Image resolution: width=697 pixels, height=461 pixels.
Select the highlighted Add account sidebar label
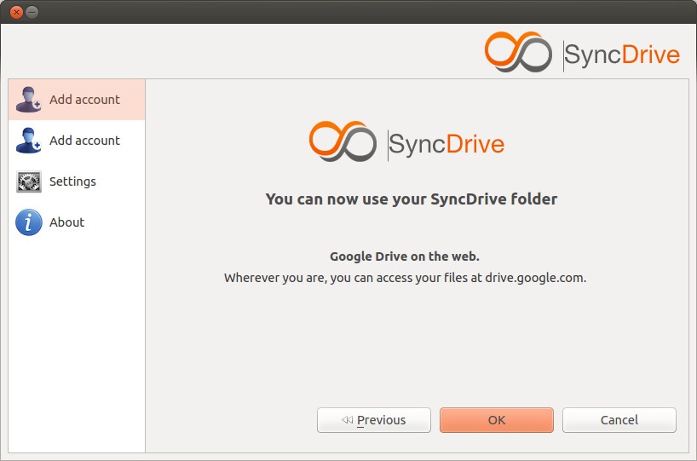point(84,100)
